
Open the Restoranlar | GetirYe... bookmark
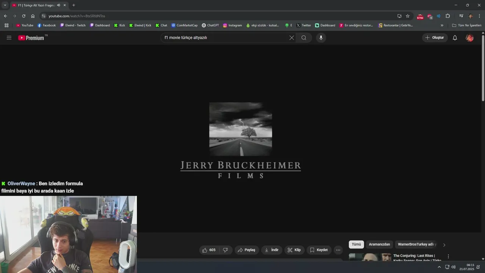click(x=396, y=25)
